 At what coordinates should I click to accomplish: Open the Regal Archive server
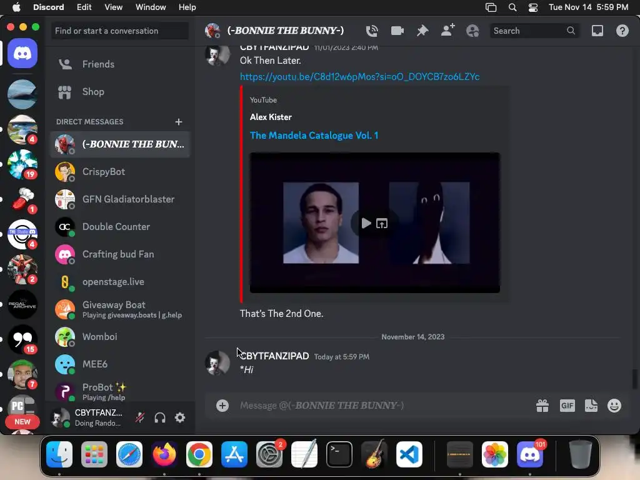click(22, 304)
